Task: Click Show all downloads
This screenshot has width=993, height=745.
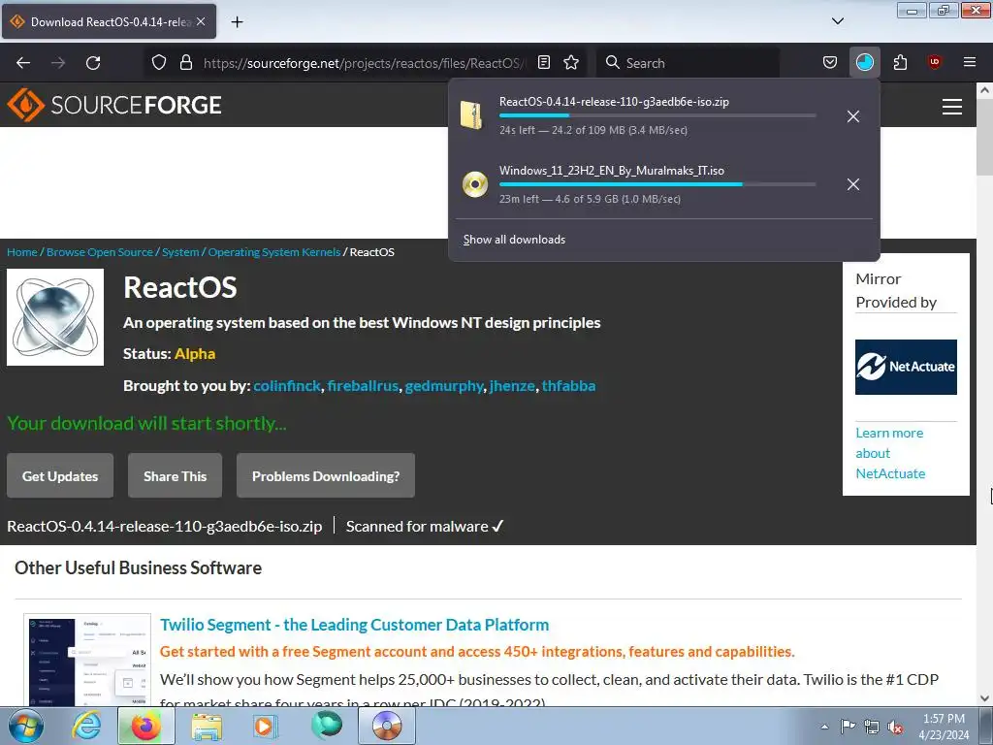Action: [x=514, y=240]
